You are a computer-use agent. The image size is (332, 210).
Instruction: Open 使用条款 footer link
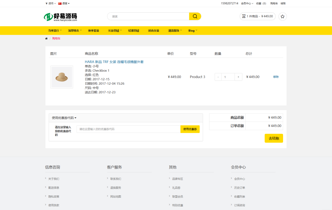54,205
